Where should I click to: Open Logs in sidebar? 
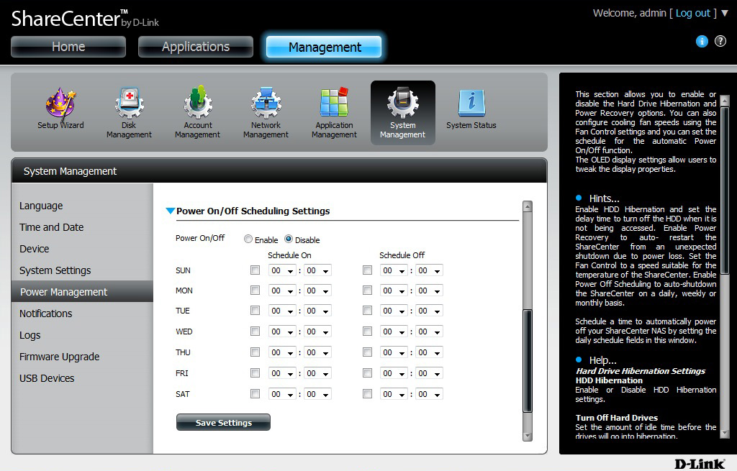tap(30, 335)
